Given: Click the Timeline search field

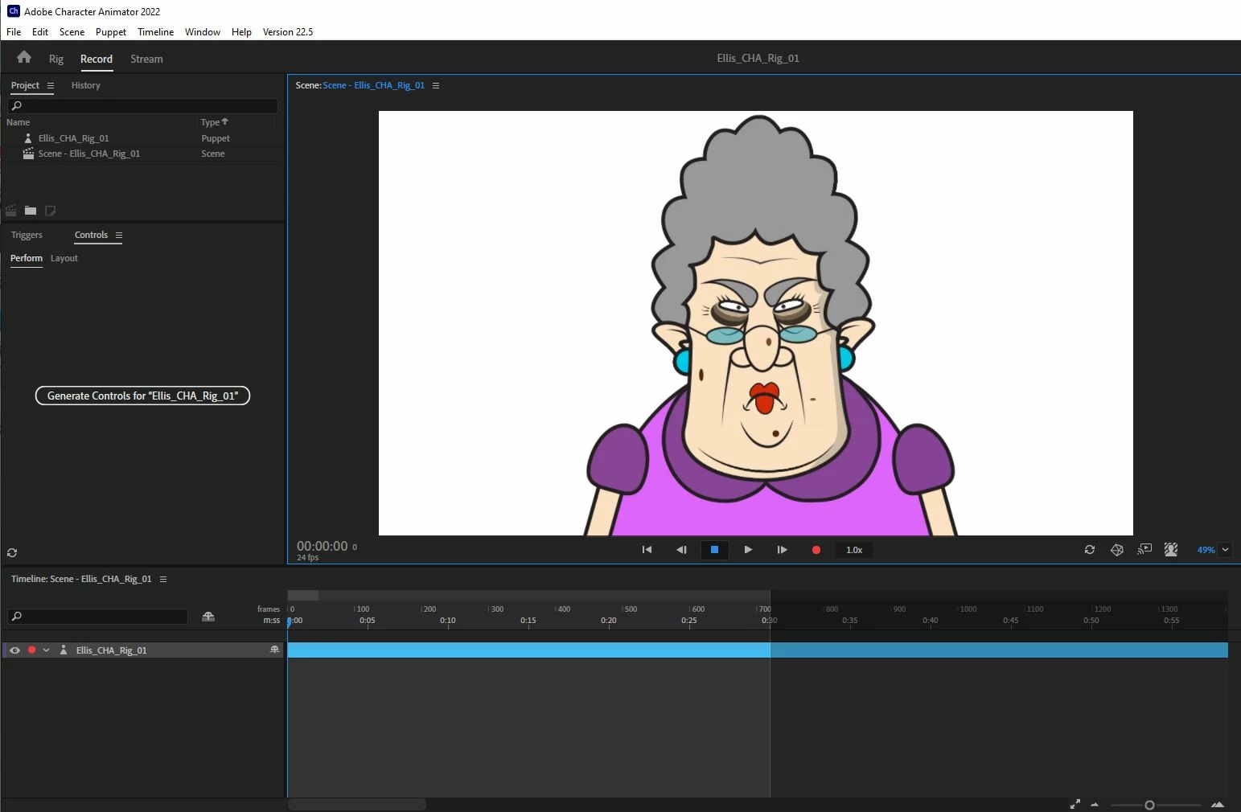Looking at the screenshot, I should coord(97,617).
